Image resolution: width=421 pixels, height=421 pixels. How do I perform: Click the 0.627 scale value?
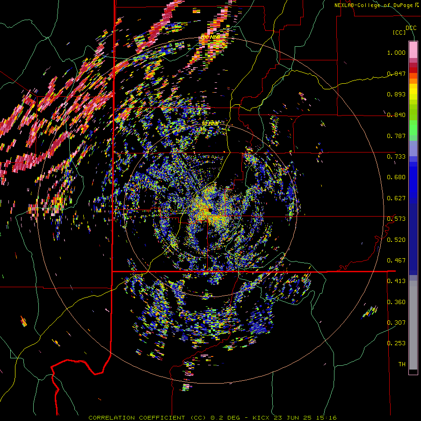[396, 198]
